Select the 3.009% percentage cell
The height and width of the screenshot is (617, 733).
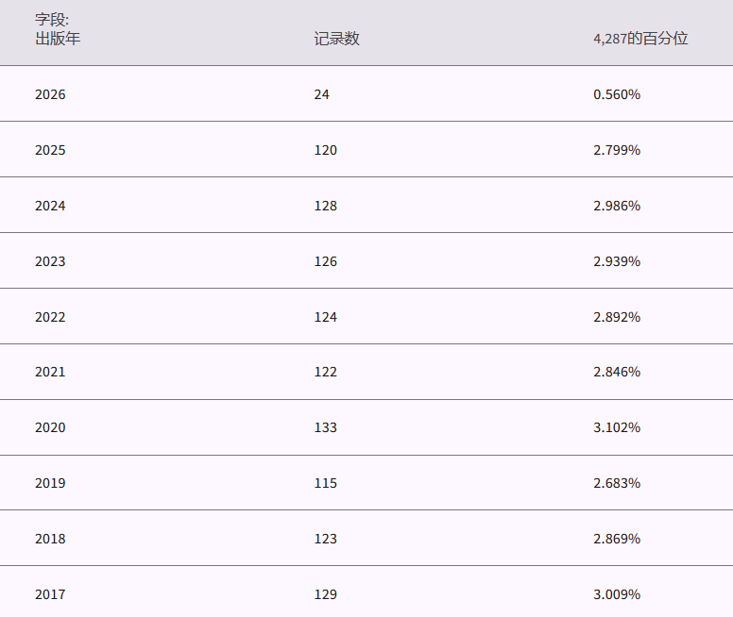coord(617,594)
